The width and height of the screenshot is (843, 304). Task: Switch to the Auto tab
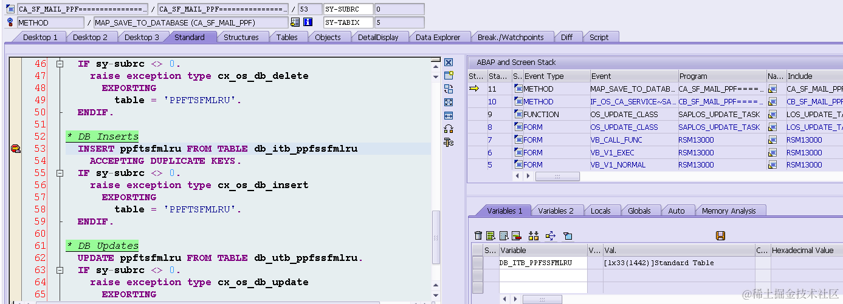tap(676, 211)
